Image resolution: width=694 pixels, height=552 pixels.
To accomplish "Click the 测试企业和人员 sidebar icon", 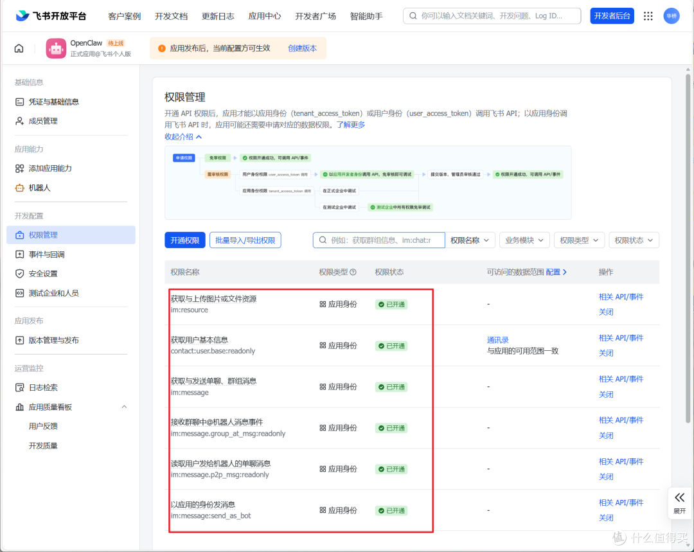I will (19, 293).
